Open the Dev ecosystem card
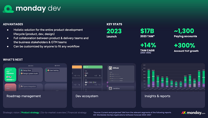This screenshot has height=118, width=208. coord(104,85)
